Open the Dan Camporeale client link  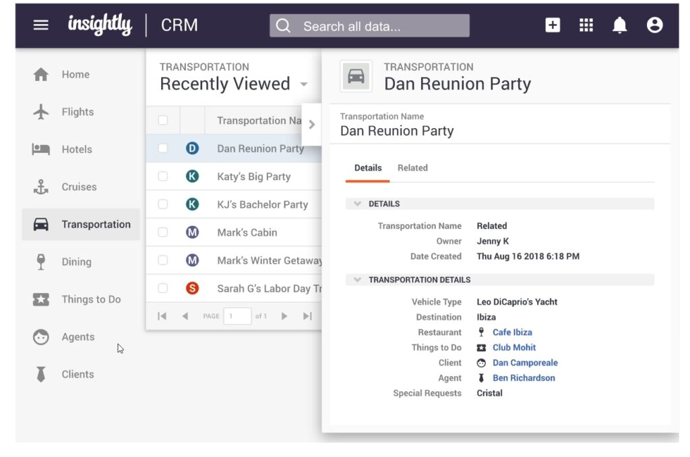tap(525, 363)
